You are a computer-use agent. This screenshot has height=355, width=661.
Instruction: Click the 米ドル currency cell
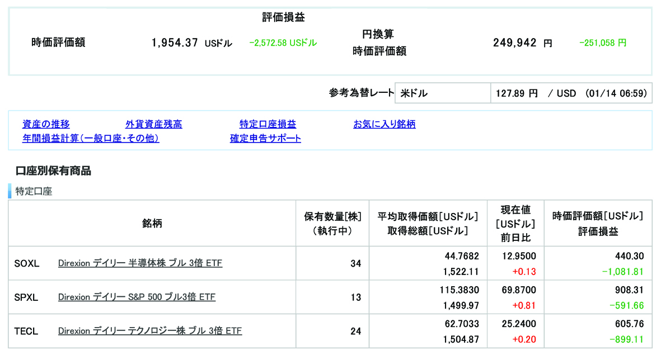coord(443,93)
